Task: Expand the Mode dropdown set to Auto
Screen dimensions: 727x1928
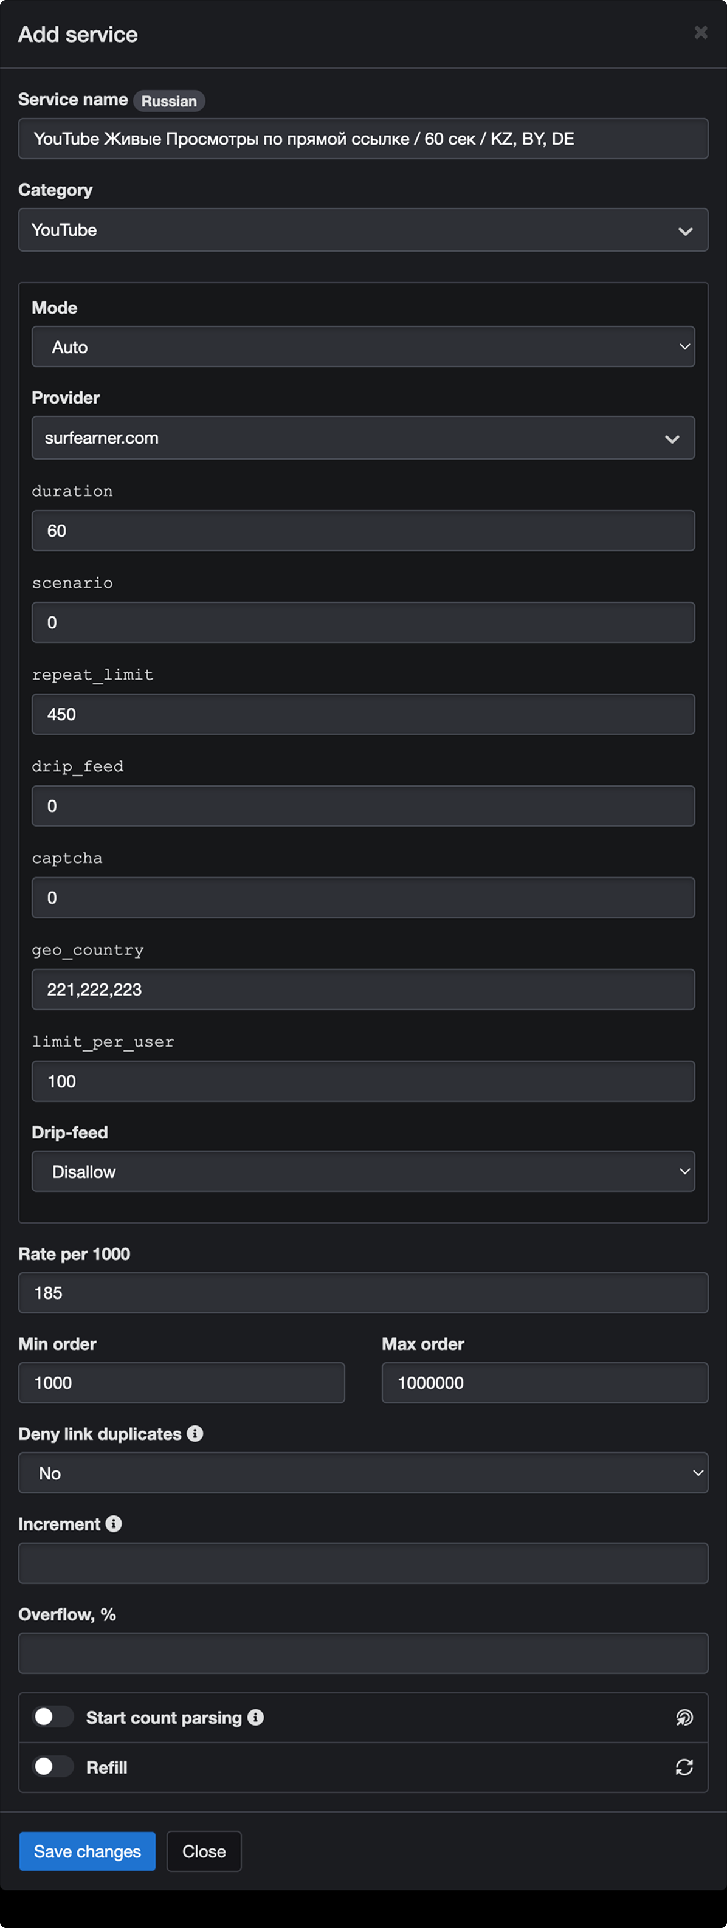Action: [x=363, y=346]
